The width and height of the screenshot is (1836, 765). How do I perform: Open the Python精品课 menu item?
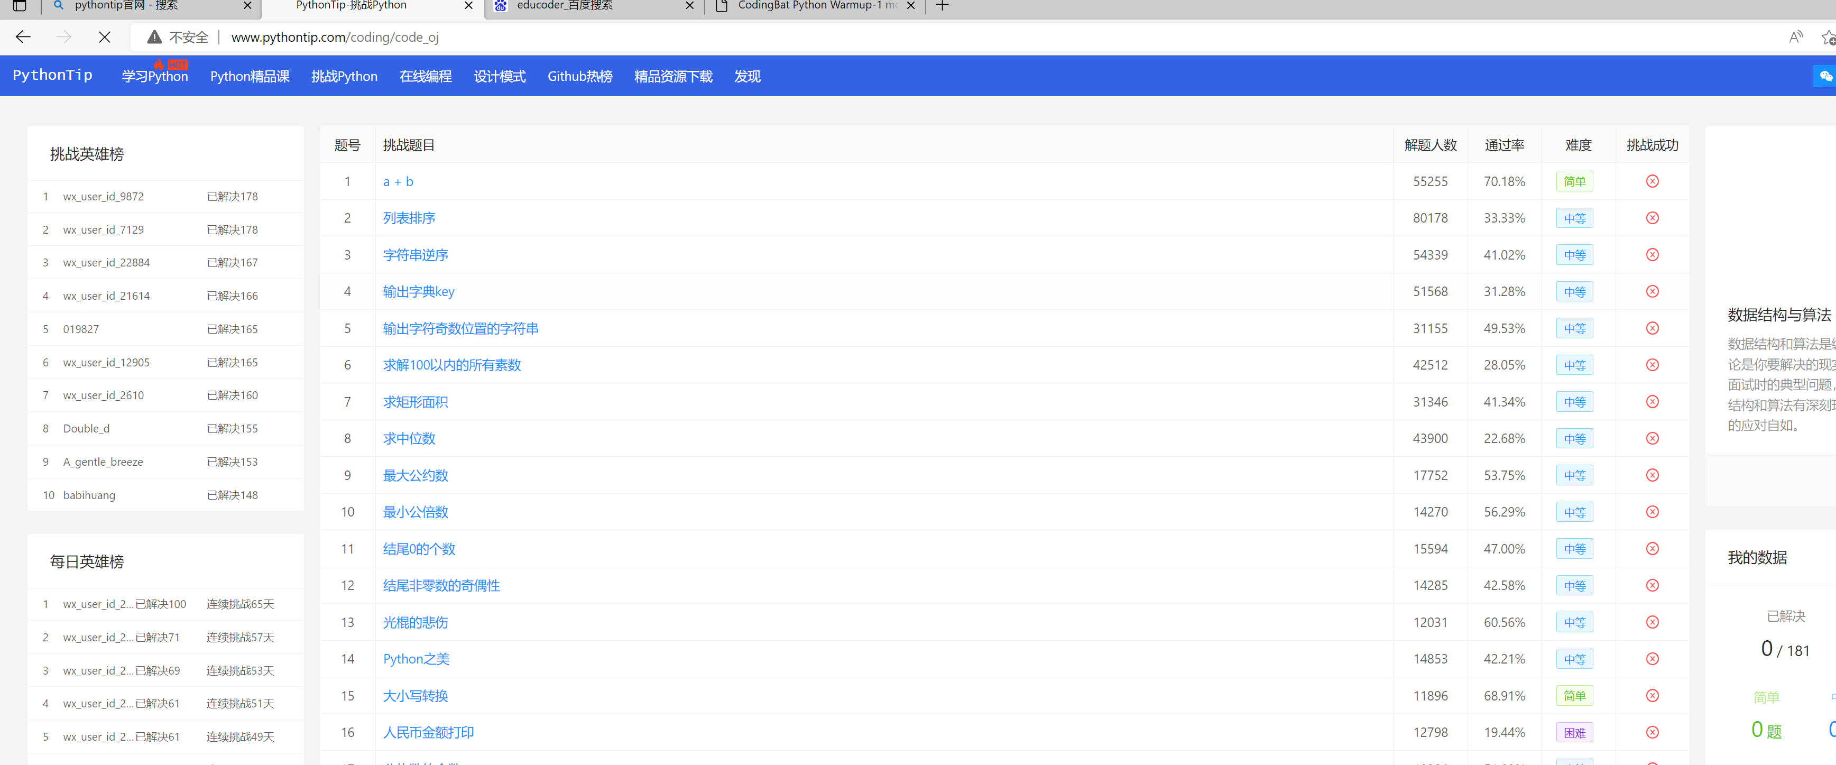click(250, 76)
